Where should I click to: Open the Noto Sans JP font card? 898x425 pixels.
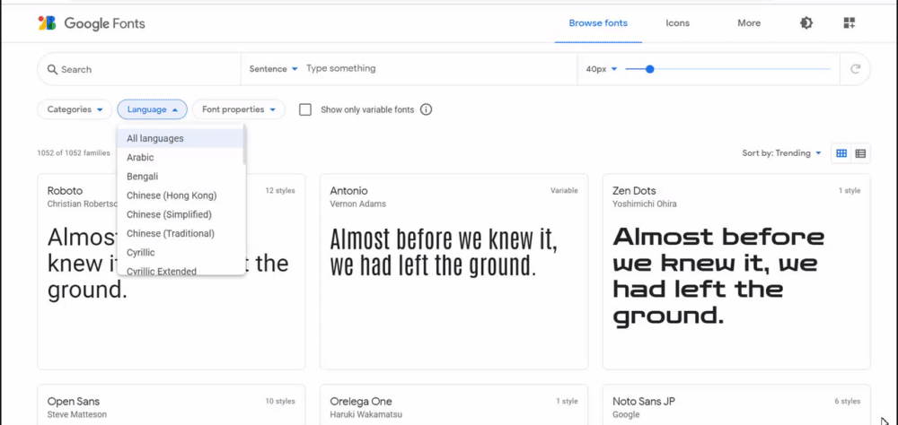[736, 405]
